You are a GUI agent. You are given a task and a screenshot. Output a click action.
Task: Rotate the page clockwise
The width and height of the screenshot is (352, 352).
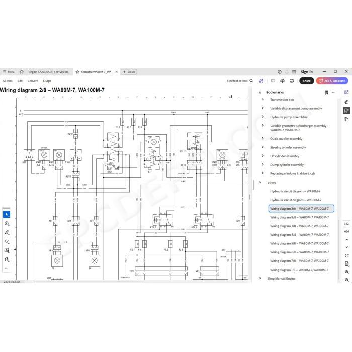coord(346,255)
